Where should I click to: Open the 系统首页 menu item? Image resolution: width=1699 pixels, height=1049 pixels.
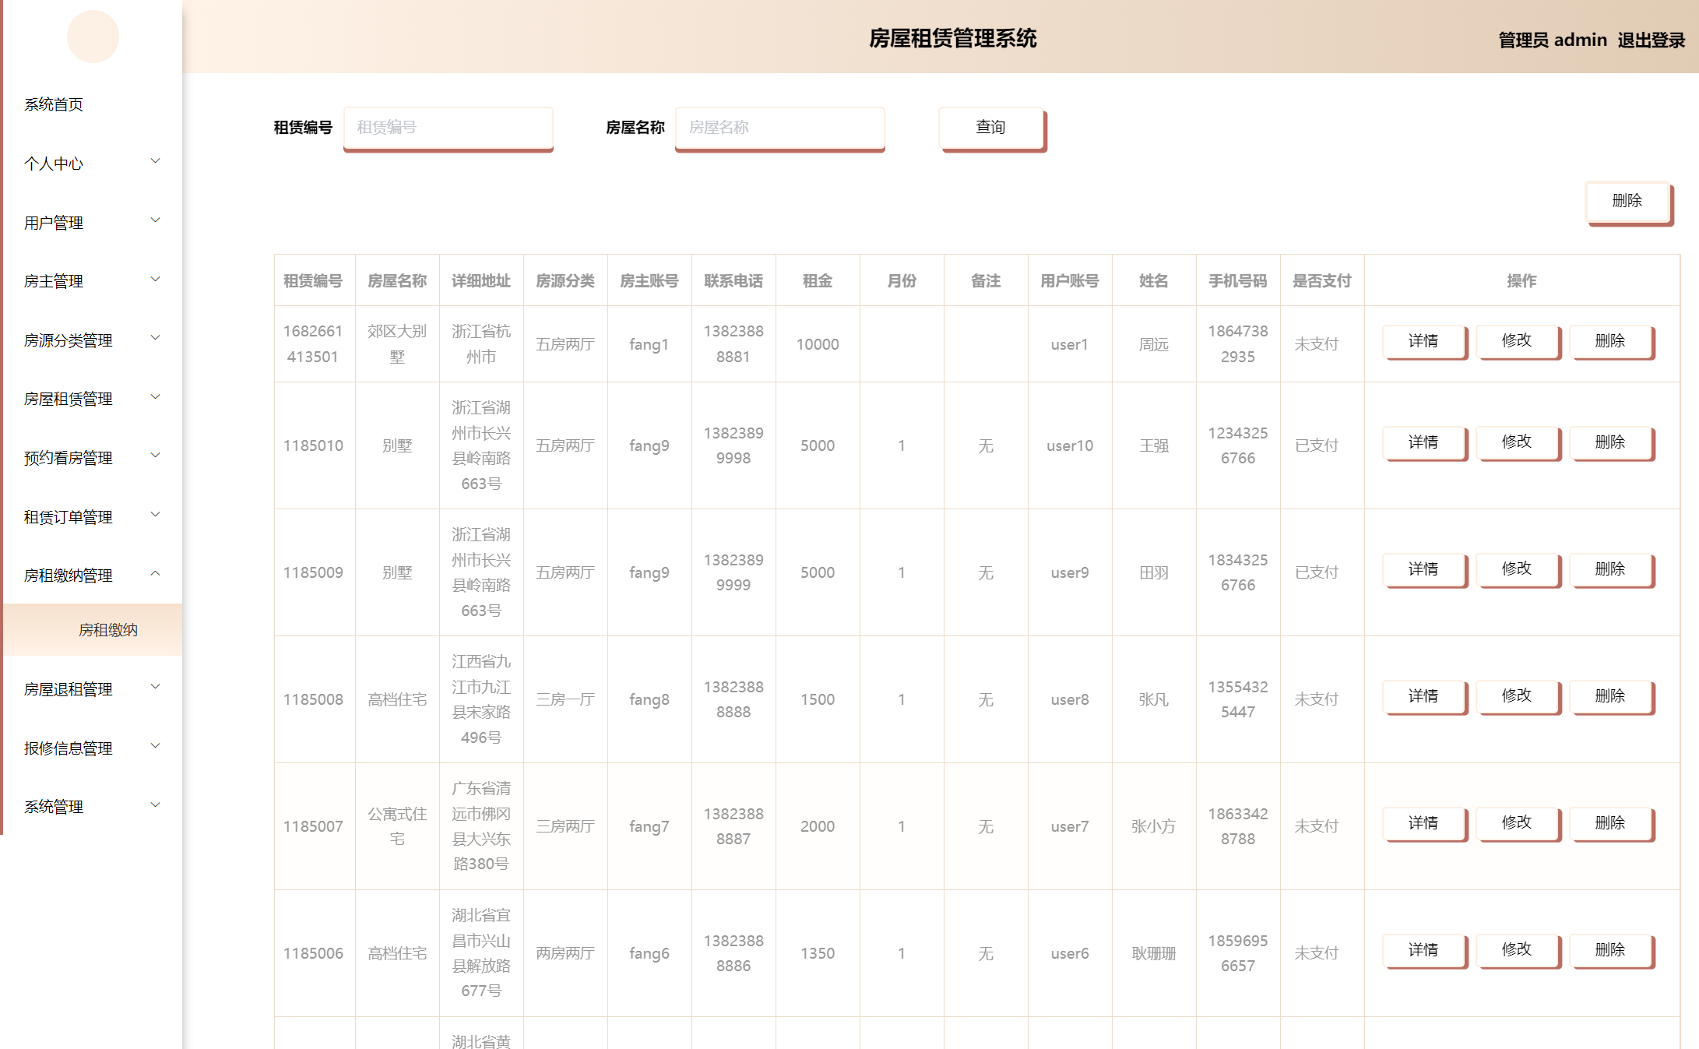pyautogui.click(x=54, y=104)
